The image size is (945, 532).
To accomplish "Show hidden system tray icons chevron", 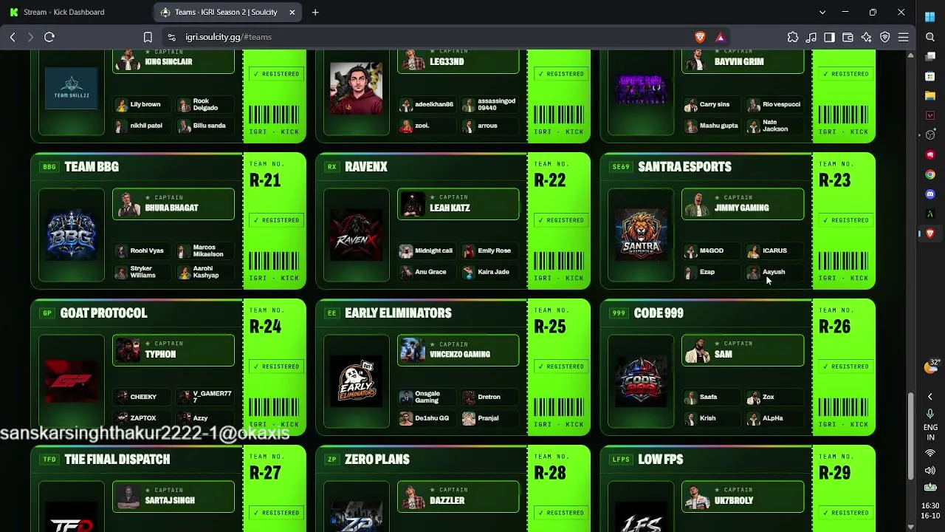I will [x=930, y=397].
